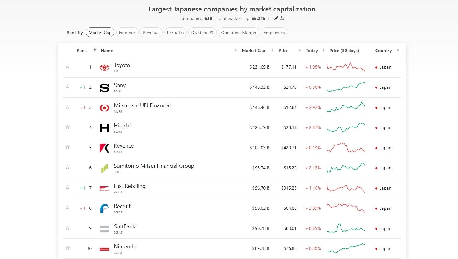458x259 pixels.
Task: Star Sony as a favorite
Action: [x=67, y=87]
